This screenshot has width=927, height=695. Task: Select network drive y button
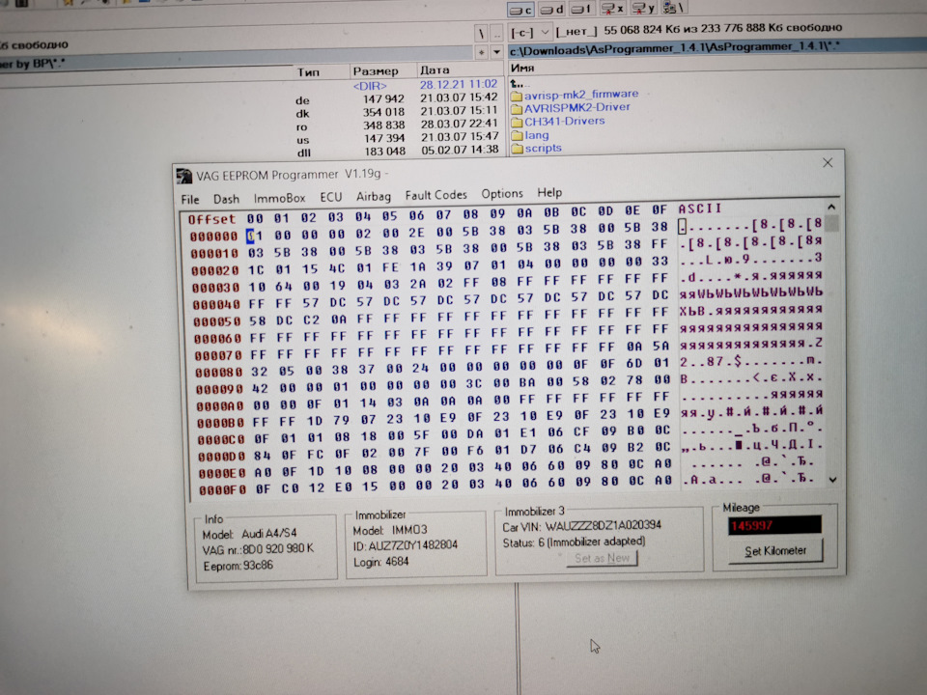tap(643, 9)
